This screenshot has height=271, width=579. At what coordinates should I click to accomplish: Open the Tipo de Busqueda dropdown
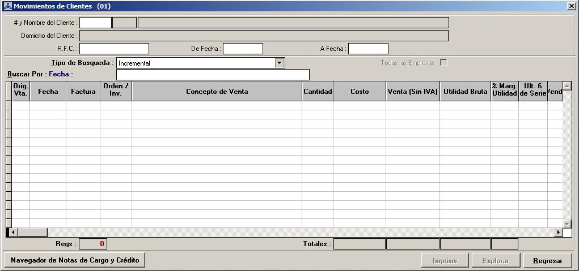pyautogui.click(x=280, y=63)
